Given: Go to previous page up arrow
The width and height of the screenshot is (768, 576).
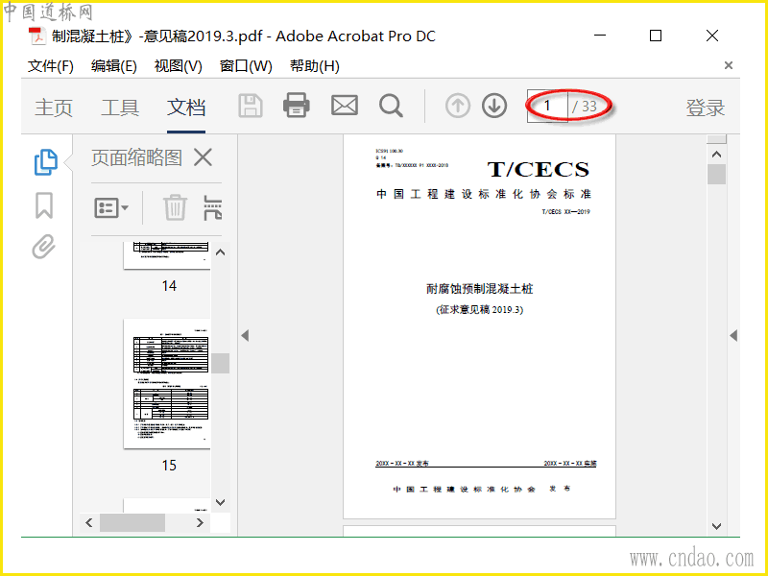Looking at the screenshot, I should pos(458,106).
